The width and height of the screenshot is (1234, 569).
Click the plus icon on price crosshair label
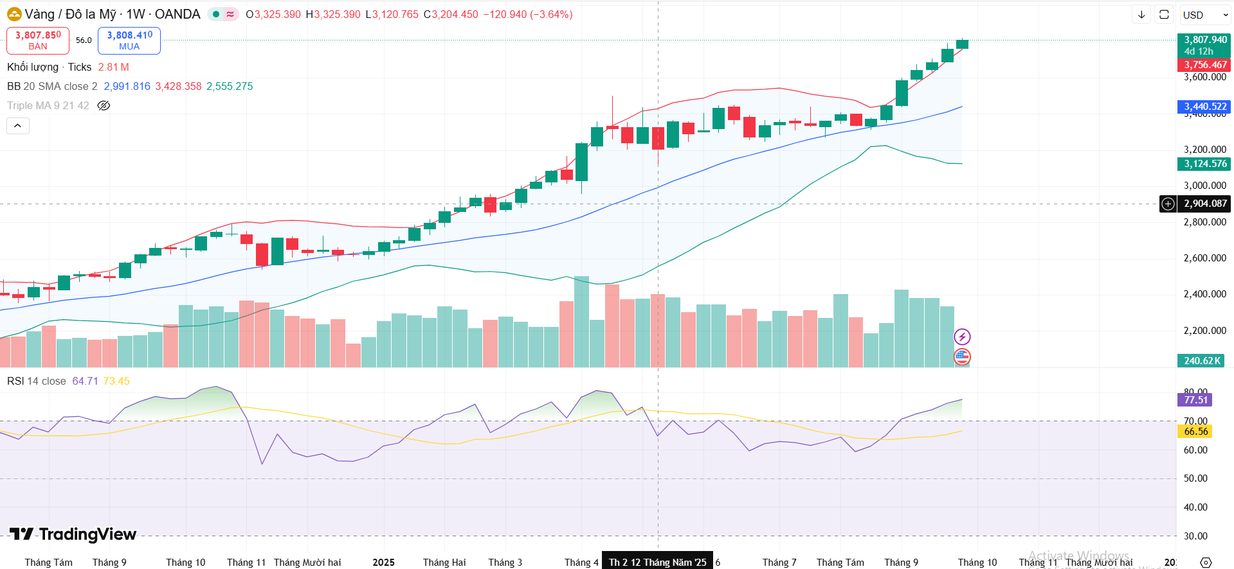1168,204
